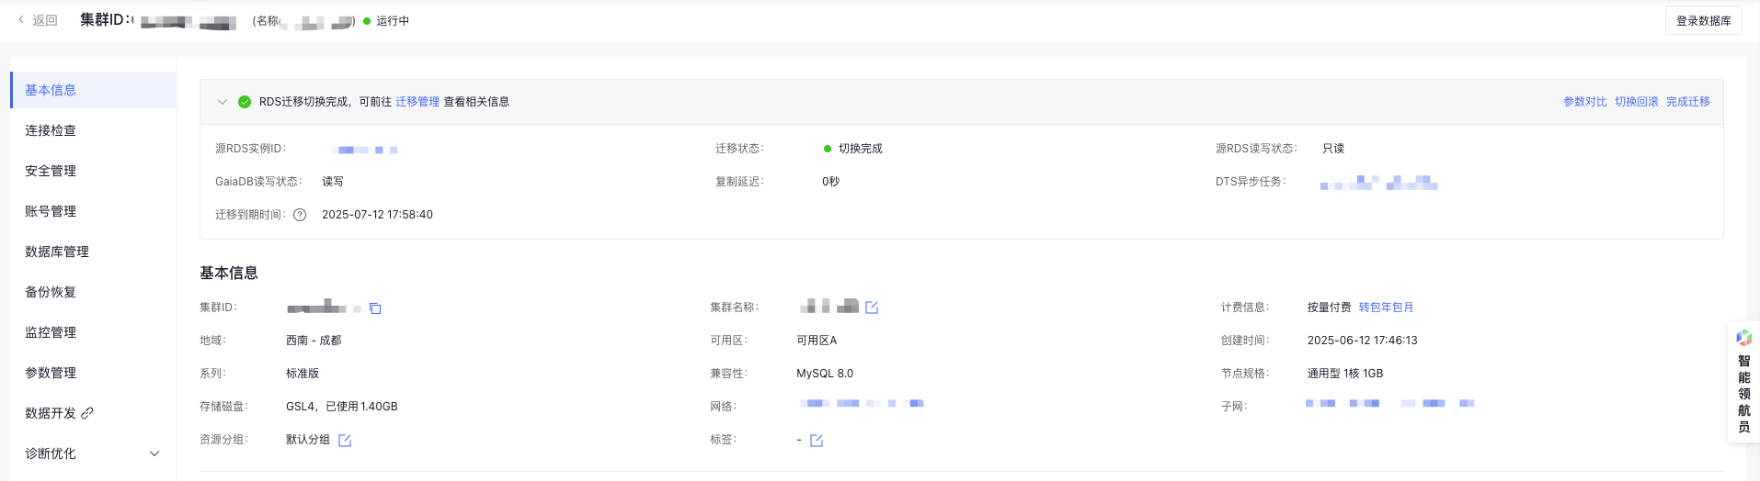The width and height of the screenshot is (1760, 481).
Task: Edit the resource group 默认分组 icon
Action: pyautogui.click(x=345, y=441)
